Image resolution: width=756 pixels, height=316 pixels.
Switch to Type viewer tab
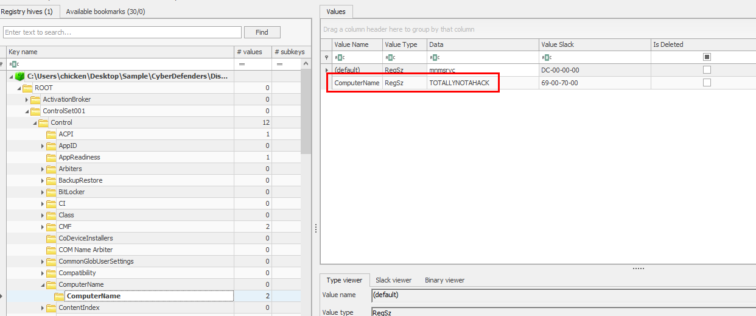coord(345,280)
